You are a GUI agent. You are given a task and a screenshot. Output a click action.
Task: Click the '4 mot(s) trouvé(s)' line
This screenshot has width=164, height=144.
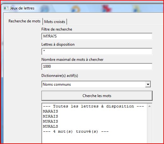coord(76,131)
